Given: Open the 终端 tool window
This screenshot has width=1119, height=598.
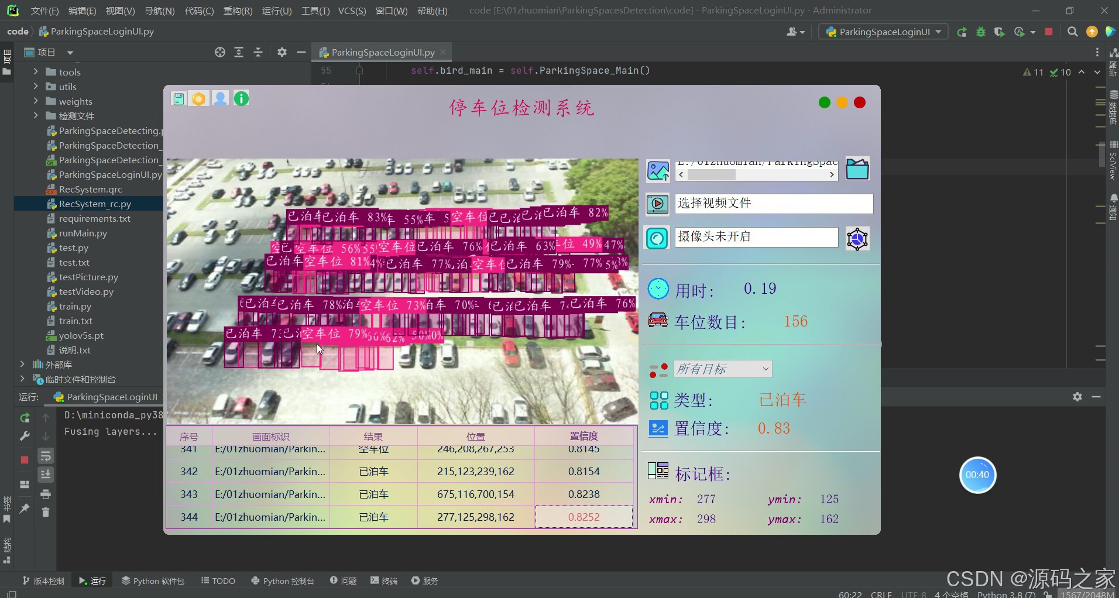Looking at the screenshot, I should pyautogui.click(x=384, y=580).
